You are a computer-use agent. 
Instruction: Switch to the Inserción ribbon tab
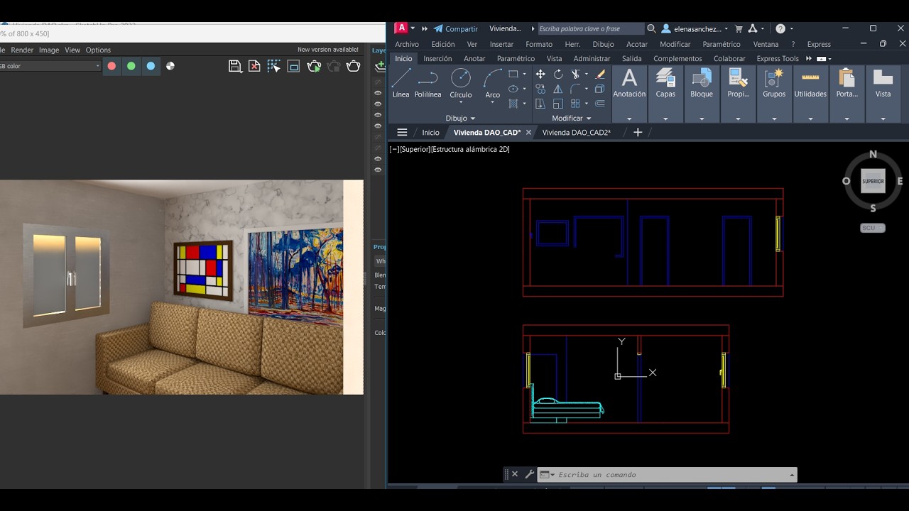point(437,59)
